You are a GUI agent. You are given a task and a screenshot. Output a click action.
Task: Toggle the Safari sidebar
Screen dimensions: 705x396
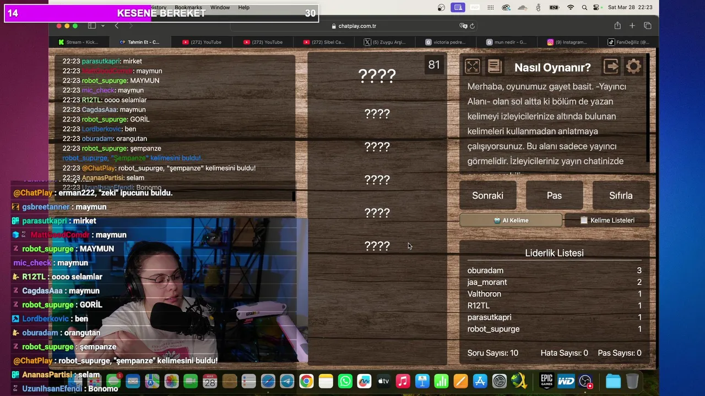coord(92,26)
